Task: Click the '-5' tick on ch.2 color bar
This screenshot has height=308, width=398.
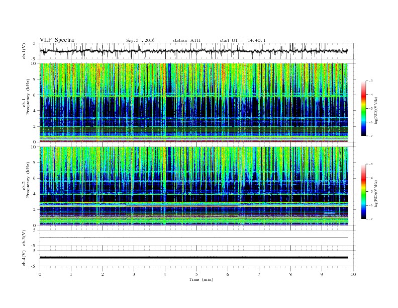Action: [370, 192]
